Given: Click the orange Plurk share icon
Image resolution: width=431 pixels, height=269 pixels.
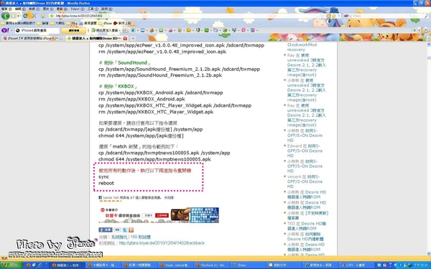Looking at the screenshot, I should tap(131, 230).
